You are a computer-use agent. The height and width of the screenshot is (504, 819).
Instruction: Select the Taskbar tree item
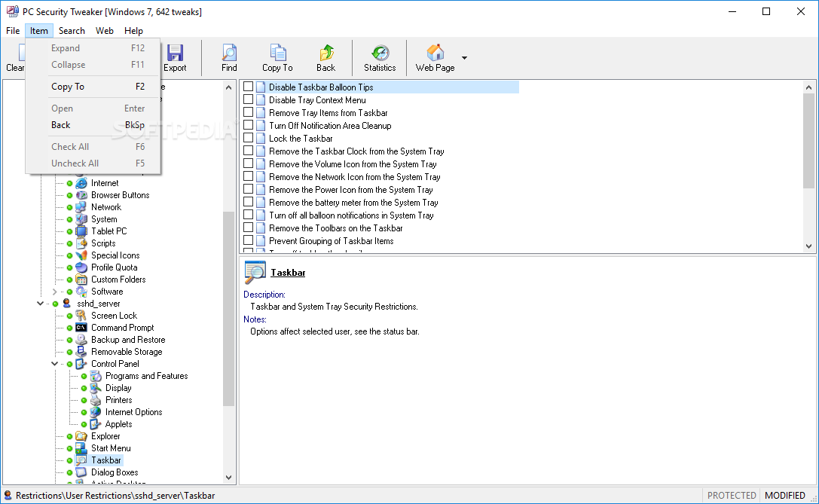pyautogui.click(x=106, y=460)
